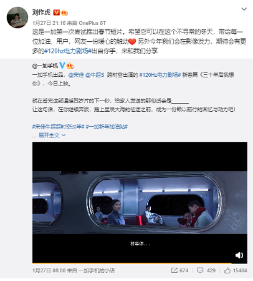The width and height of the screenshot is (253, 281).
Task: Mute the video with the speaker icon
Action: (239, 255)
